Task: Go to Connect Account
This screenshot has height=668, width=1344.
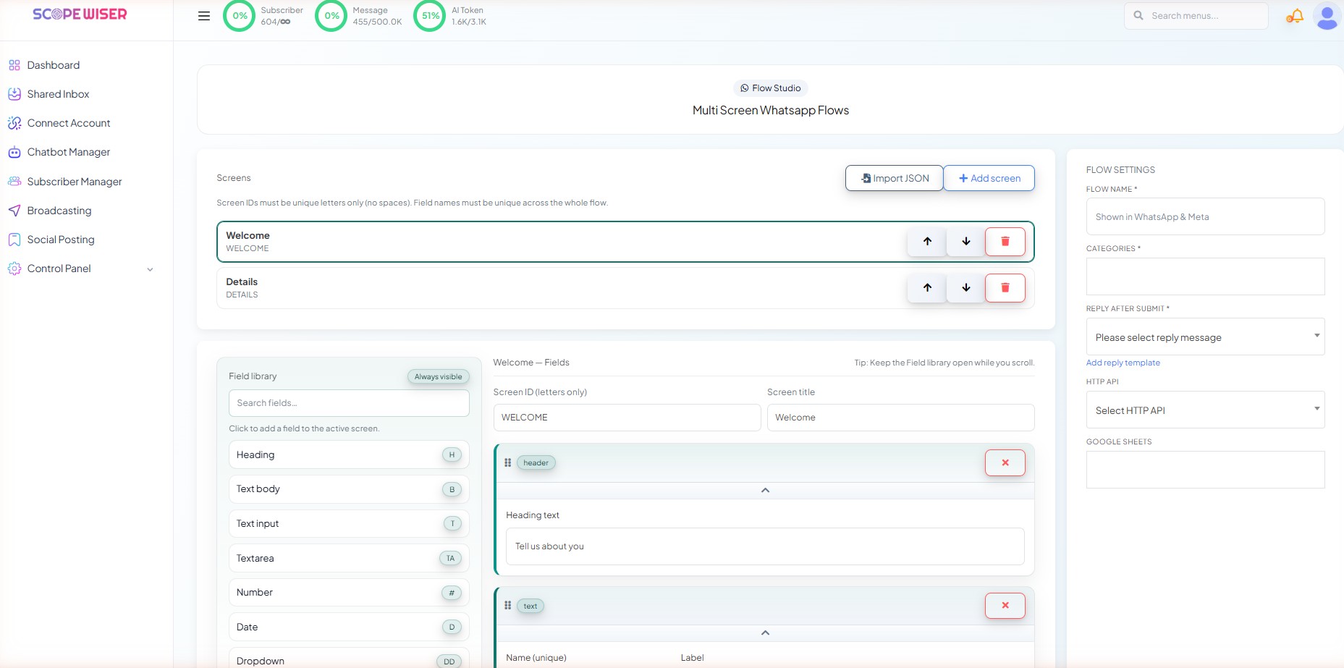Action: (x=69, y=123)
